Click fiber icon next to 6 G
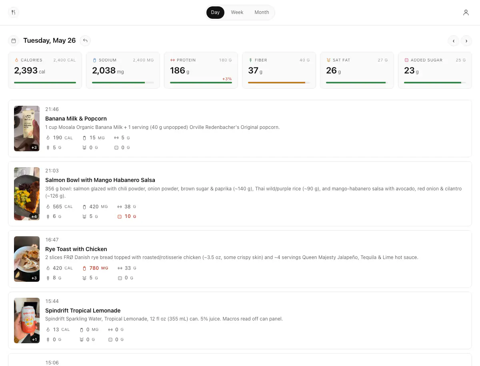The image size is (480, 366). tap(48, 216)
